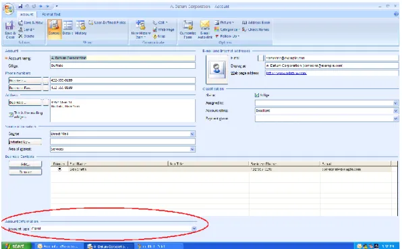
Task: Show the Details page of the account
Action: point(67,28)
